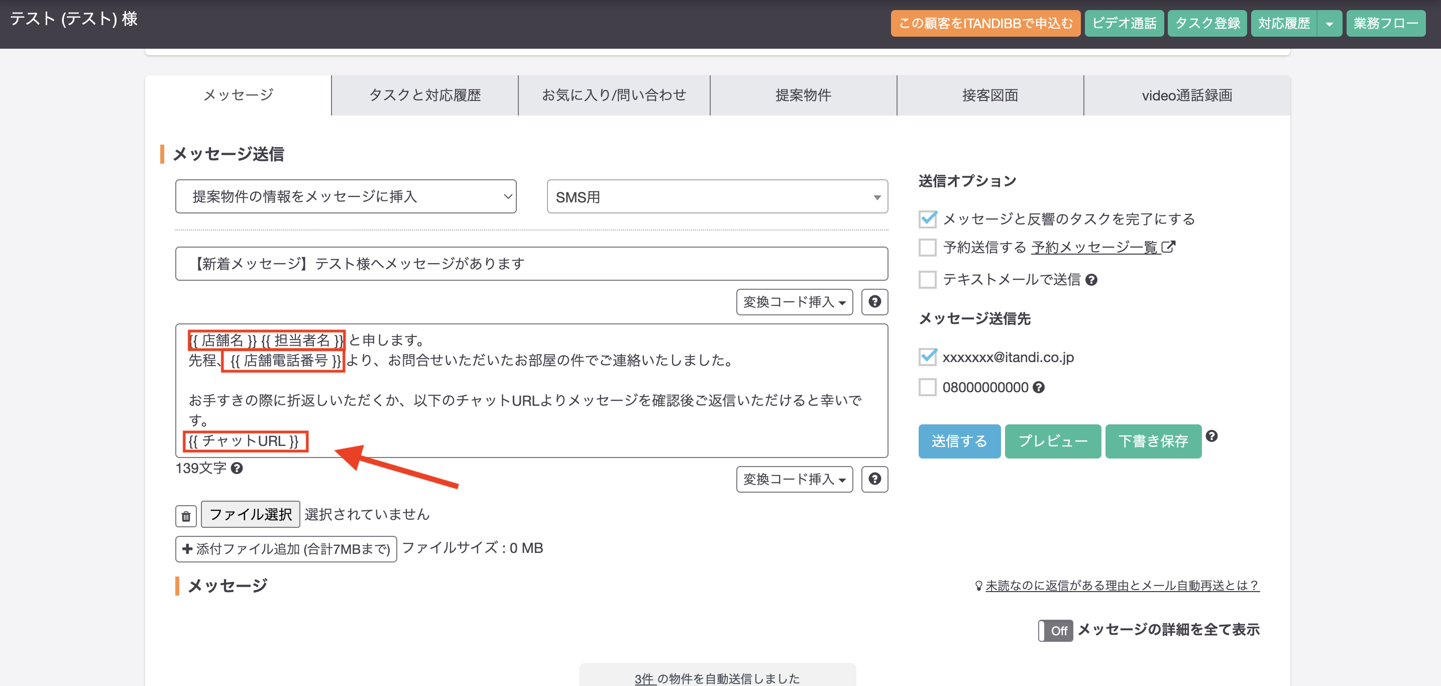Open 接客図面 tab

click(990, 95)
